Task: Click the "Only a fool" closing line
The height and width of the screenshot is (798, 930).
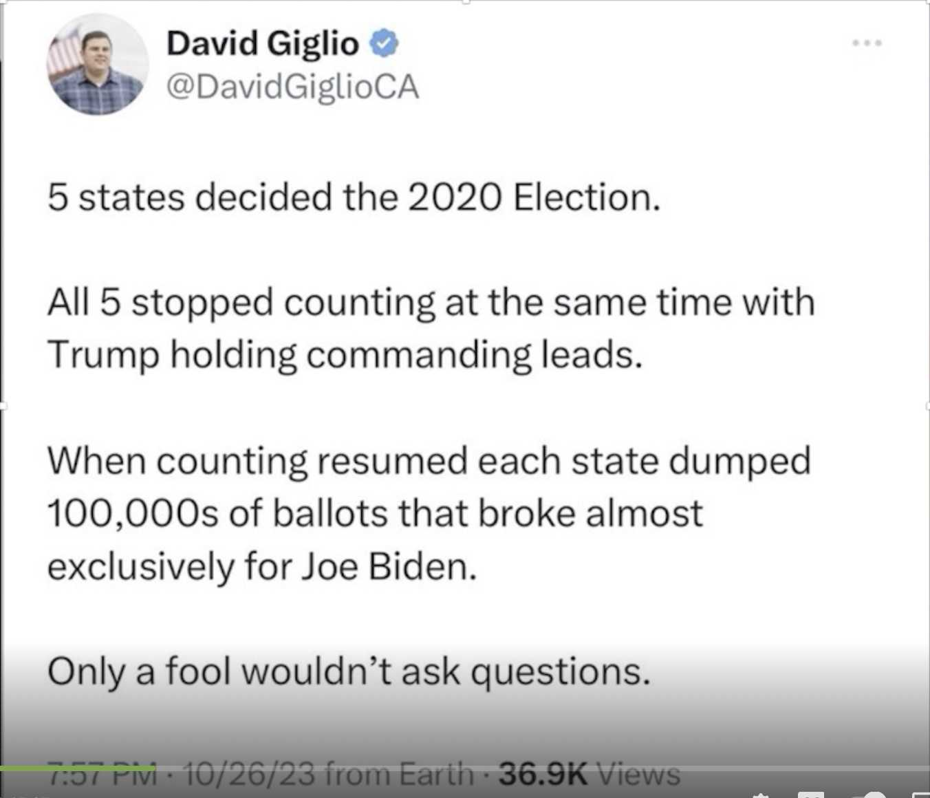Action: point(348,671)
